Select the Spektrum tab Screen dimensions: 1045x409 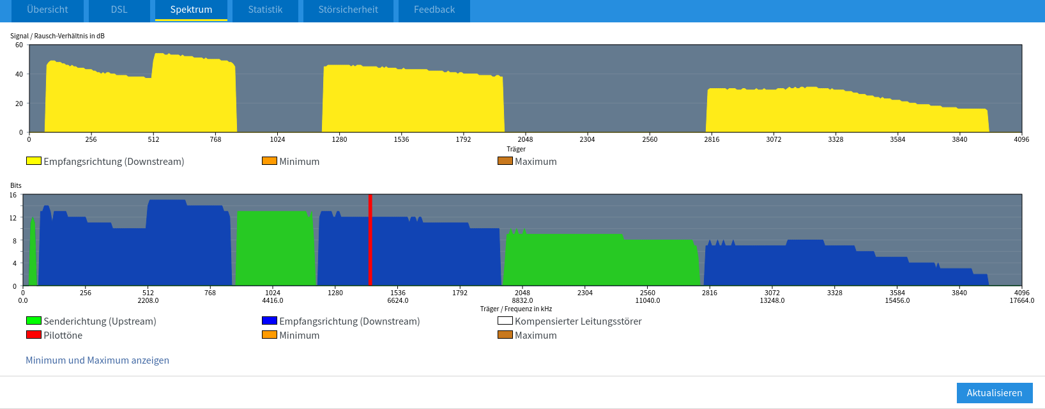tap(191, 10)
